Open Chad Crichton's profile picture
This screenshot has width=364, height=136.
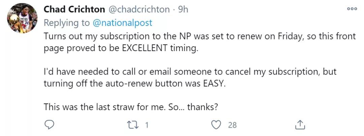23,18
